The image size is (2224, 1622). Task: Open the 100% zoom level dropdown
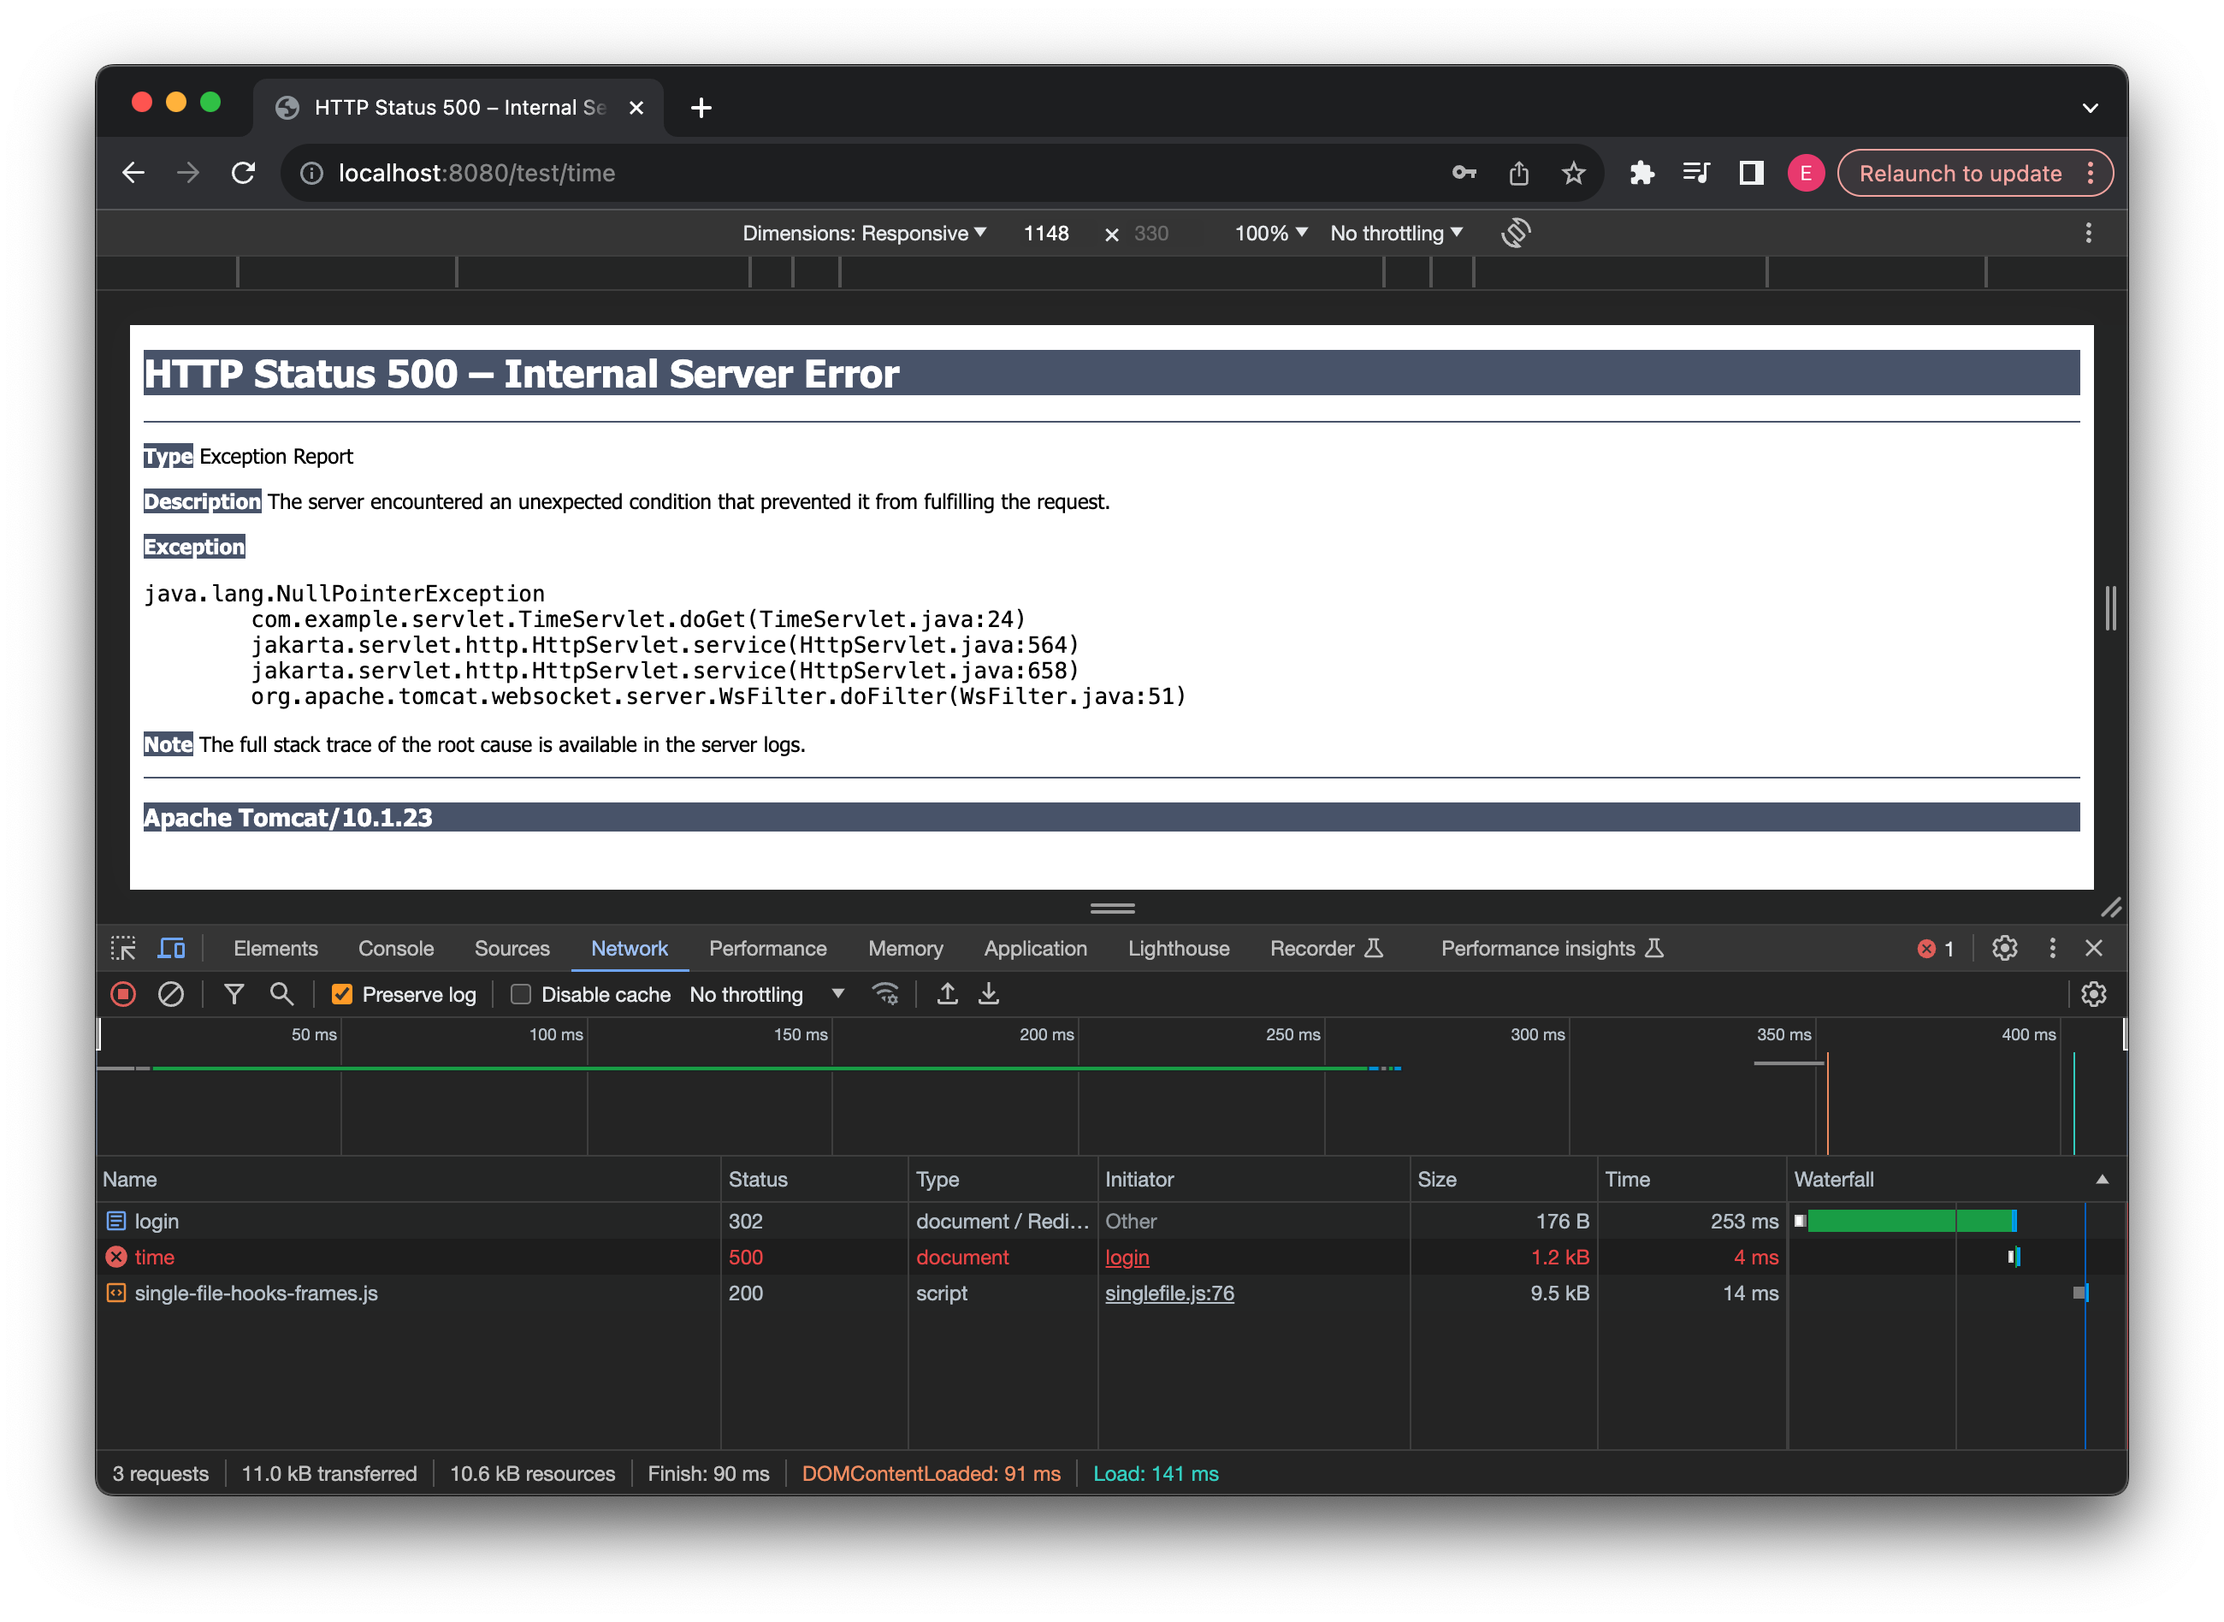coord(1269,233)
